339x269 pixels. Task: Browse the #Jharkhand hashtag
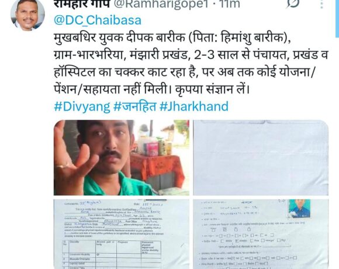194,106
